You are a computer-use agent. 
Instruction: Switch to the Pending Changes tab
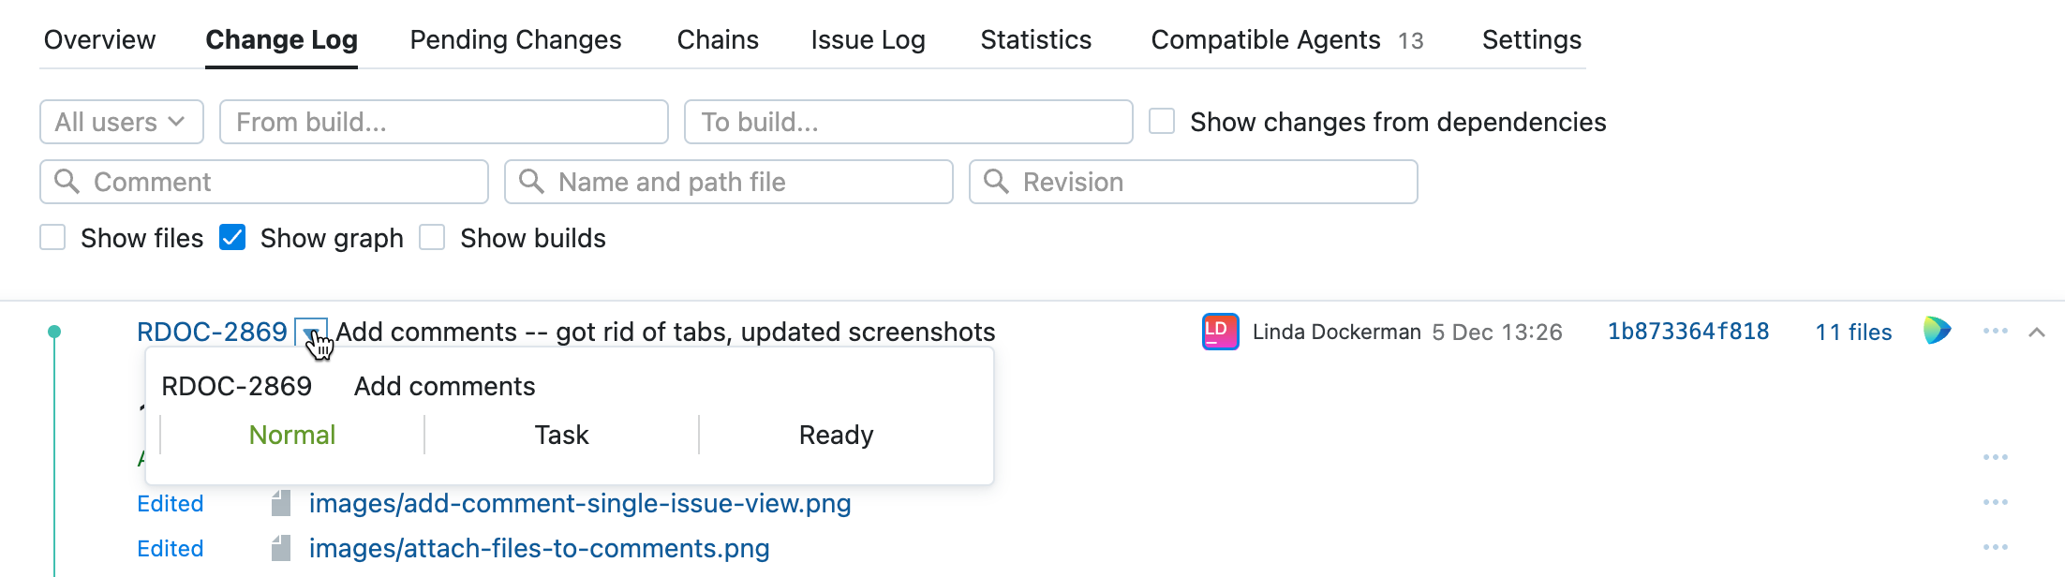(x=514, y=39)
